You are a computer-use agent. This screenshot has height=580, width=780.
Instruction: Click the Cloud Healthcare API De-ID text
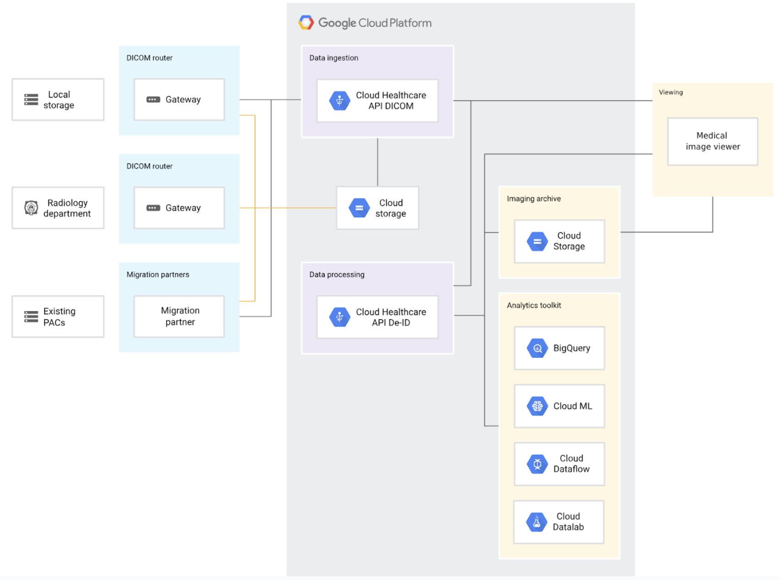[x=391, y=317]
